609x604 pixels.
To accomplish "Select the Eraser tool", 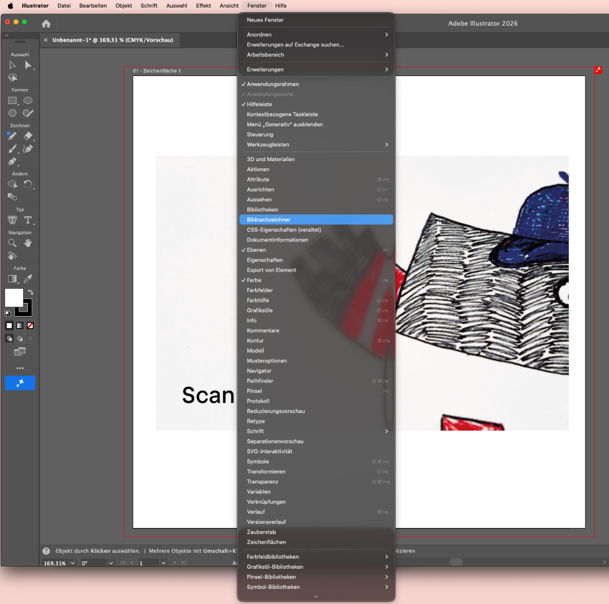I will tap(28, 136).
